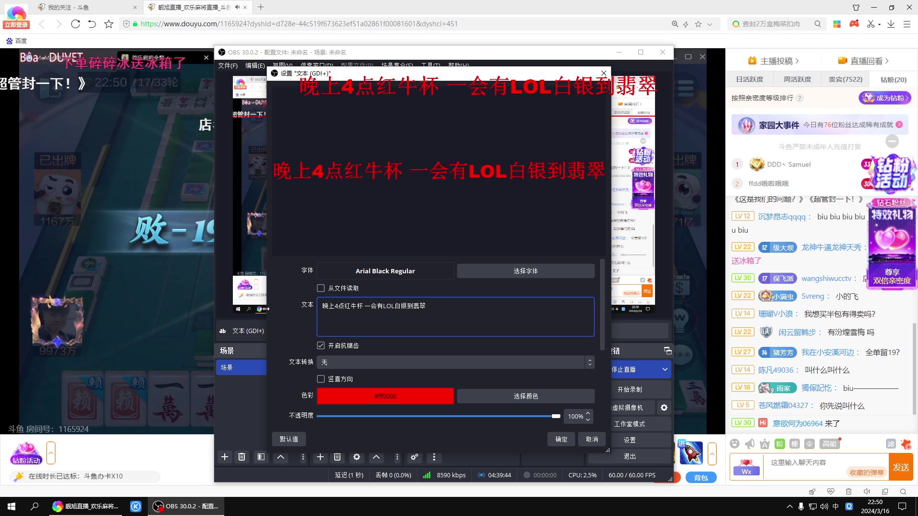Refresh the Douyu page
This screenshot has width=918, height=516.
click(76, 24)
